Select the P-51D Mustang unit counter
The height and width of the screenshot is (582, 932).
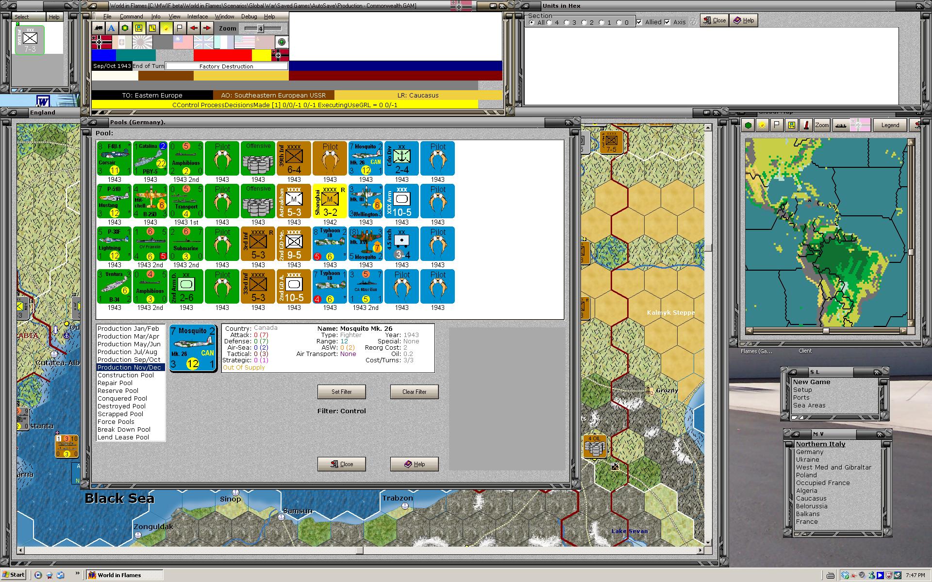tap(114, 201)
